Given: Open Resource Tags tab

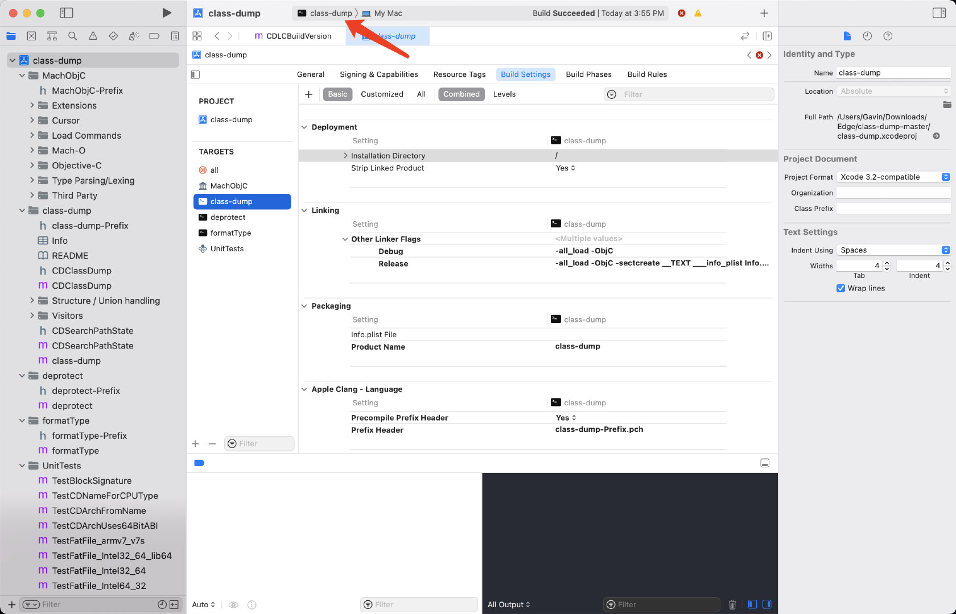Looking at the screenshot, I should (x=459, y=74).
